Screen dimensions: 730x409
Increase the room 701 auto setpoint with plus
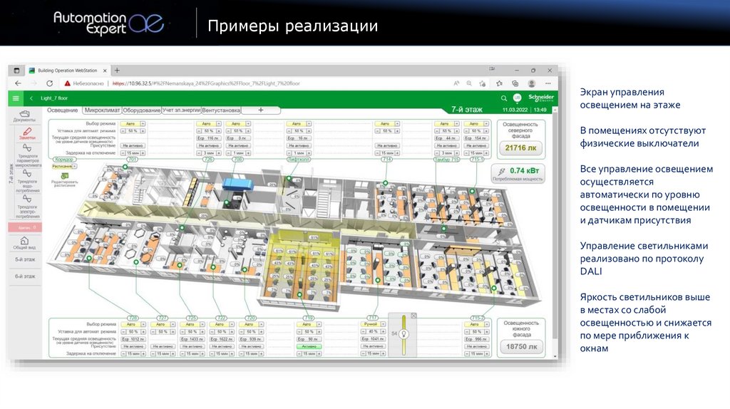coord(143,131)
